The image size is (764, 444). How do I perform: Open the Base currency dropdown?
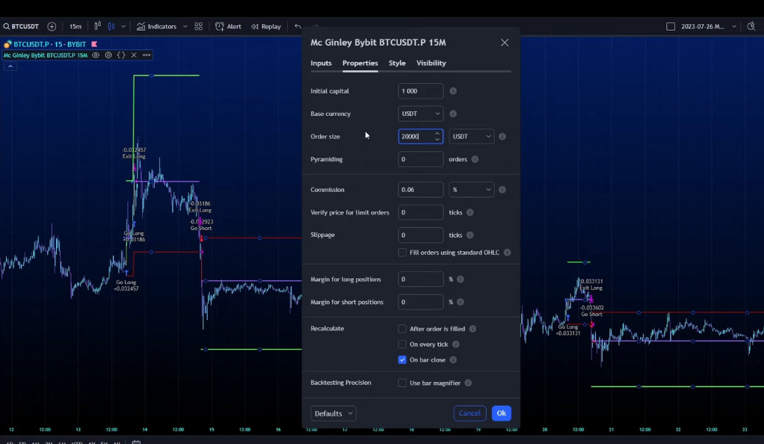pos(420,114)
